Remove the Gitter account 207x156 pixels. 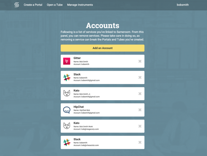click(140, 61)
